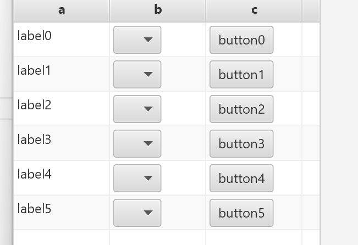Viewport: 358px width, 245px height.
Task: Hit button5 in the last row
Action: [x=241, y=213]
